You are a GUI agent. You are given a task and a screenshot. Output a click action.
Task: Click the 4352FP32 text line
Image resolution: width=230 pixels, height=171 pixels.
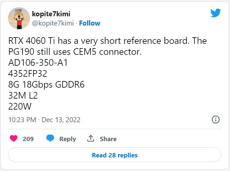pos(28,74)
